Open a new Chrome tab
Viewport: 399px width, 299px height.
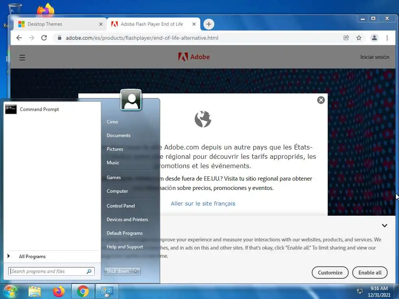[x=209, y=24]
